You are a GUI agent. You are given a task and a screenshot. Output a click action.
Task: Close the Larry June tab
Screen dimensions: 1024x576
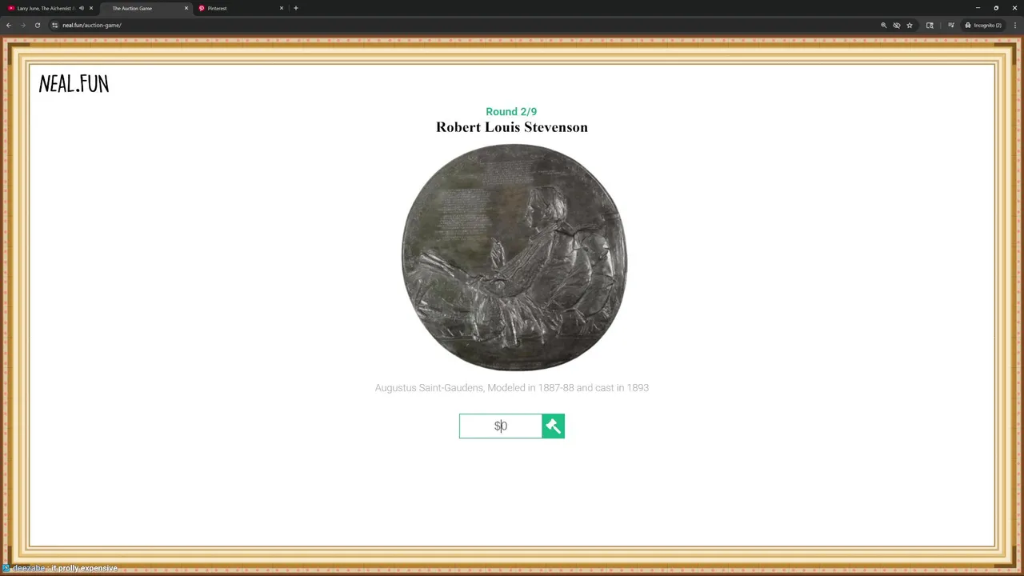coord(91,8)
